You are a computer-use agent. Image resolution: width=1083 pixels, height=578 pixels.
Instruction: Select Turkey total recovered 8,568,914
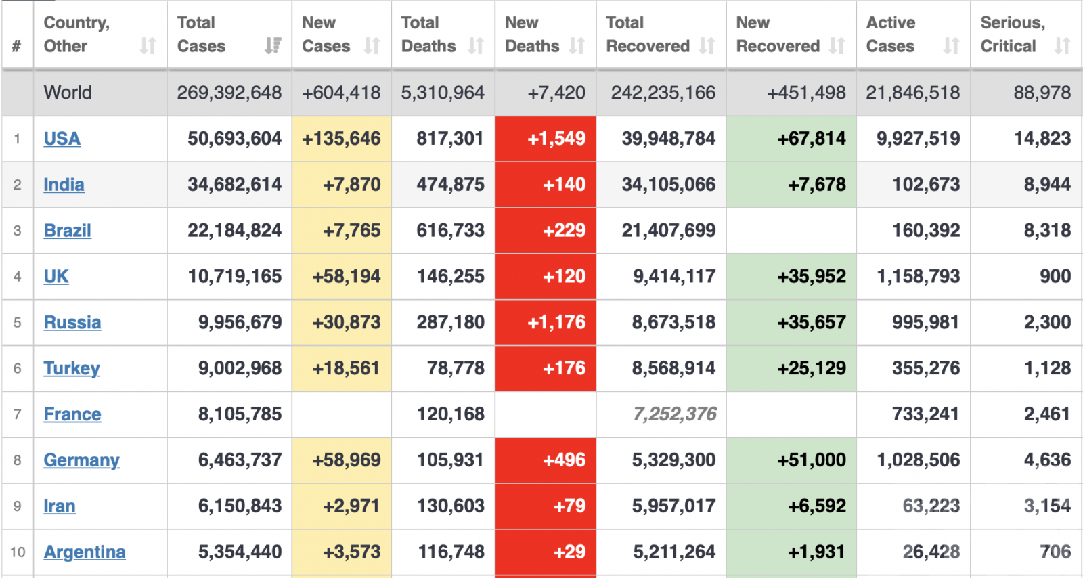pyautogui.click(x=674, y=368)
